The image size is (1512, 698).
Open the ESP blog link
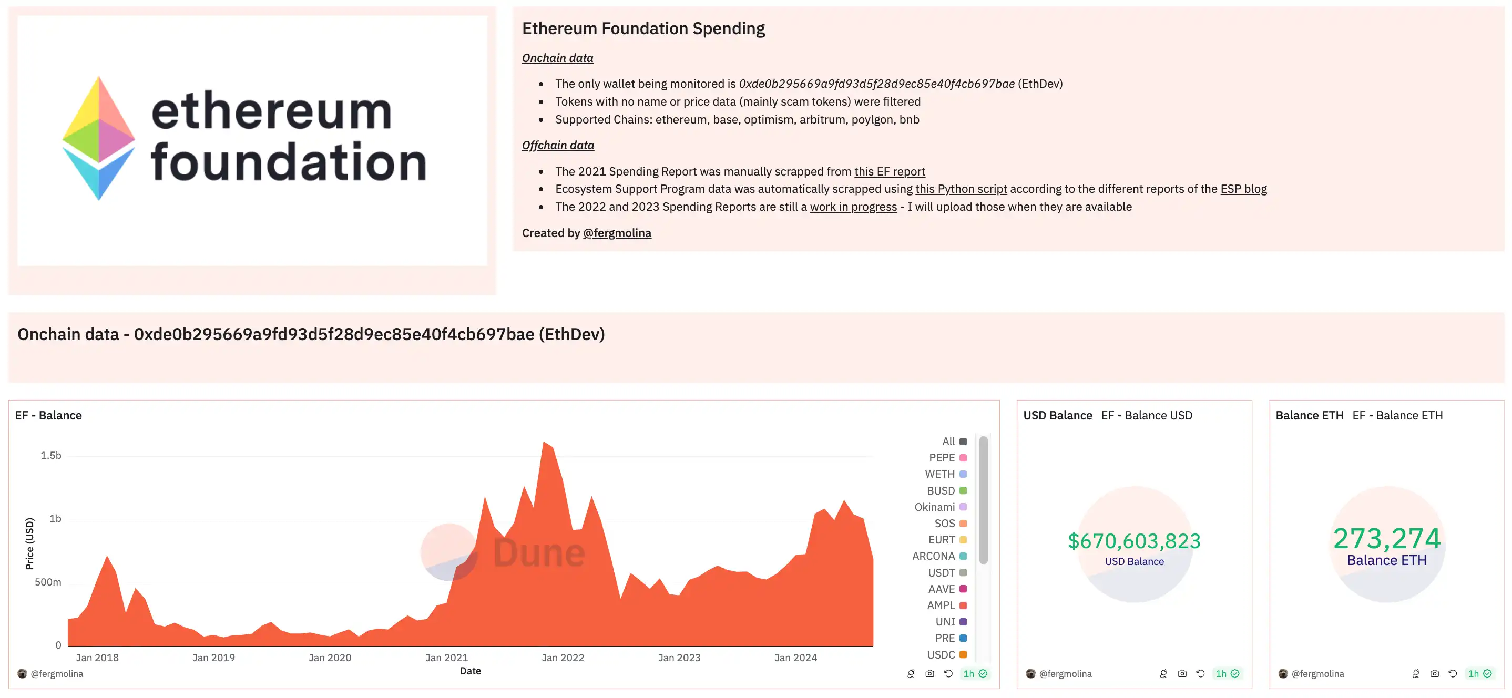[x=1243, y=189]
